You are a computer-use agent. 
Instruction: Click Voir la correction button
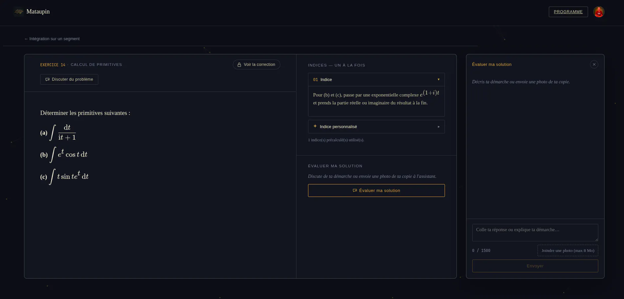[256, 65]
